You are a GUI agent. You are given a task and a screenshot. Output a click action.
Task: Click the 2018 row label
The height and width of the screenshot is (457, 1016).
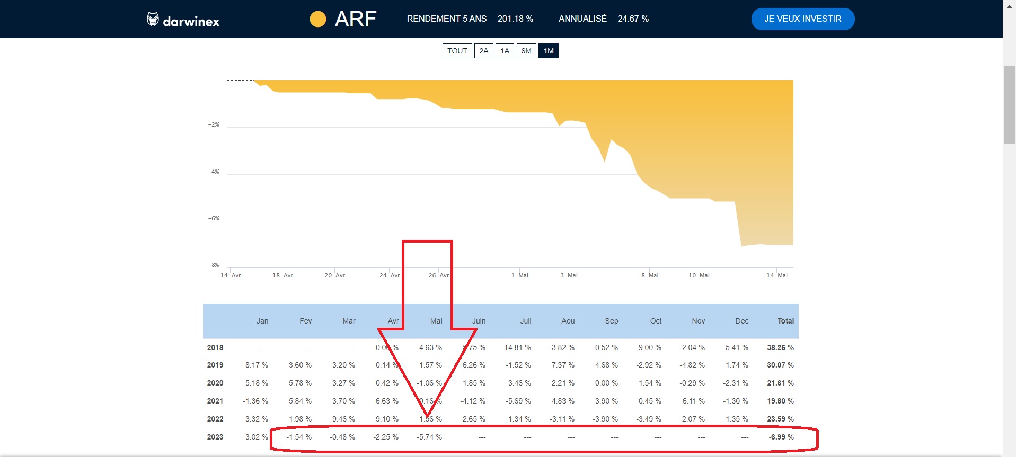point(215,347)
